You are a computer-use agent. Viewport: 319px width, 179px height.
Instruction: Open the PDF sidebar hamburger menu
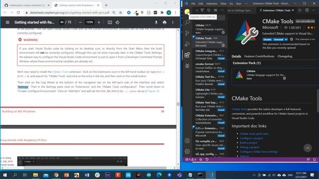[7, 22]
